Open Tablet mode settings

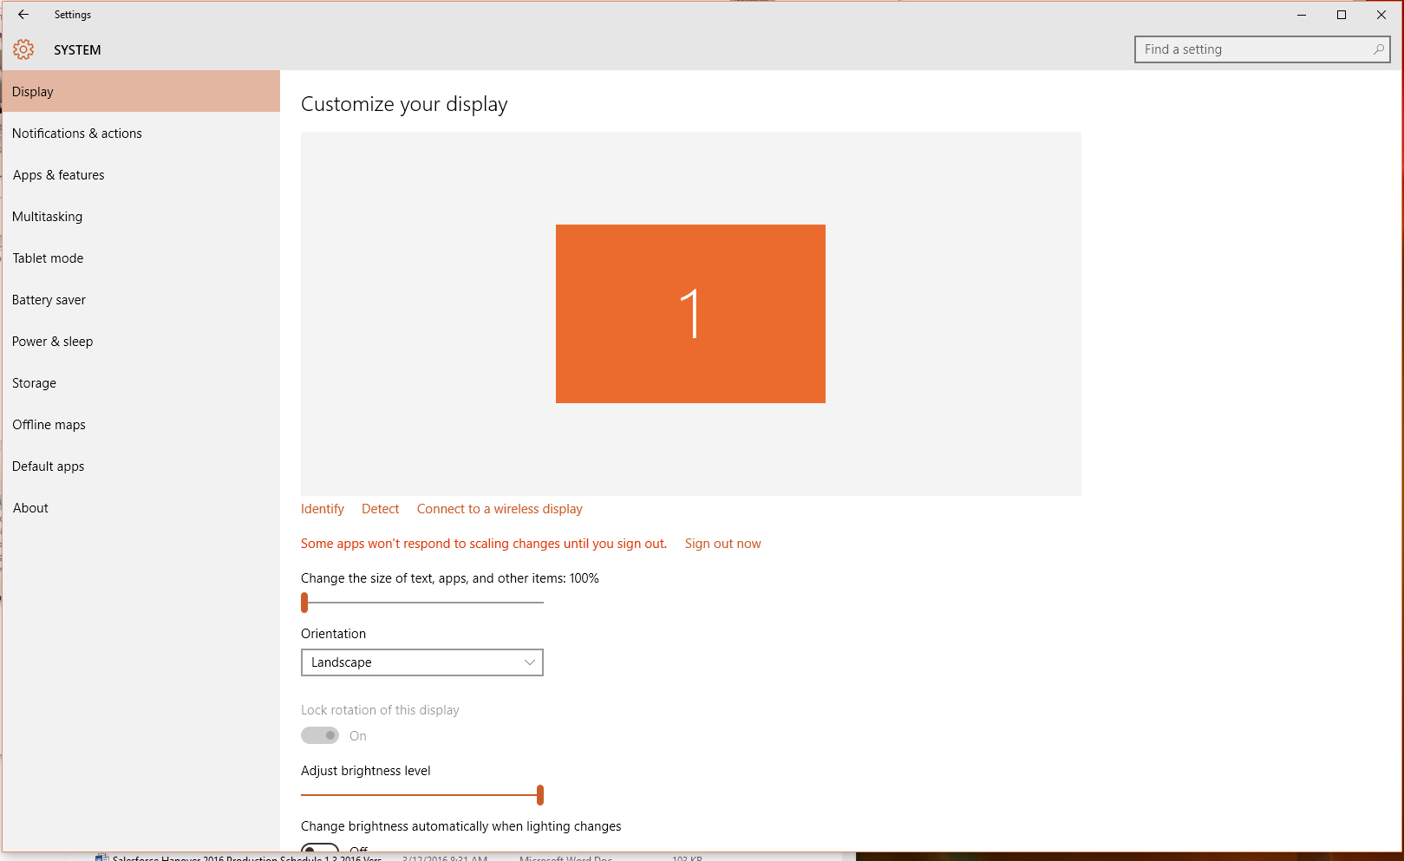(48, 258)
